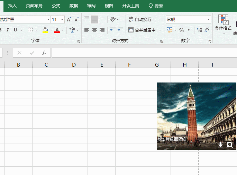Viewport: 237px width, 175px height.
Task: Toggle italic formatting
Action: point(8,30)
